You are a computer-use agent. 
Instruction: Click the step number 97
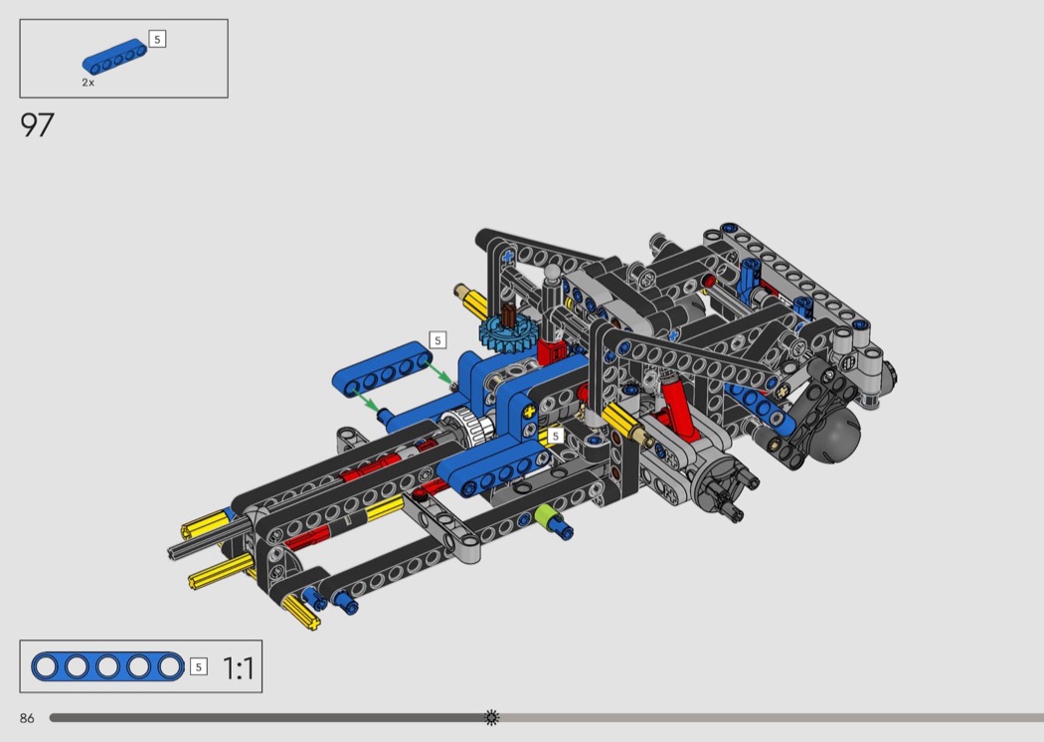coord(37,125)
